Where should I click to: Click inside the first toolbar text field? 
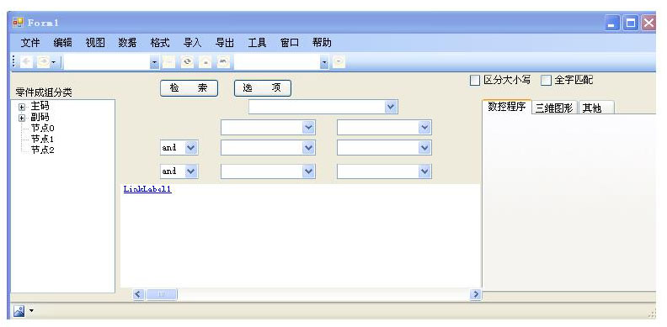point(107,63)
